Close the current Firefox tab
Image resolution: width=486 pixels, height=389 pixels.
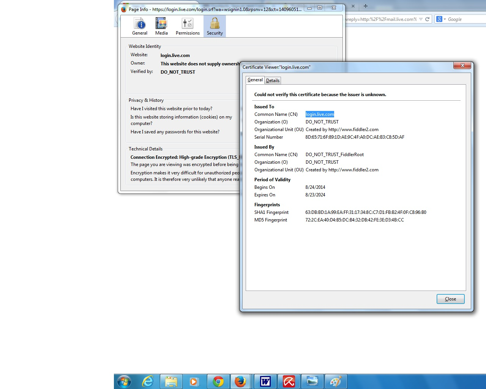pyautogui.click(x=353, y=6)
